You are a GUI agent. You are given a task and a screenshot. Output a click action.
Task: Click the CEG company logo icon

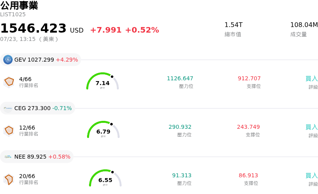[x=8, y=108]
